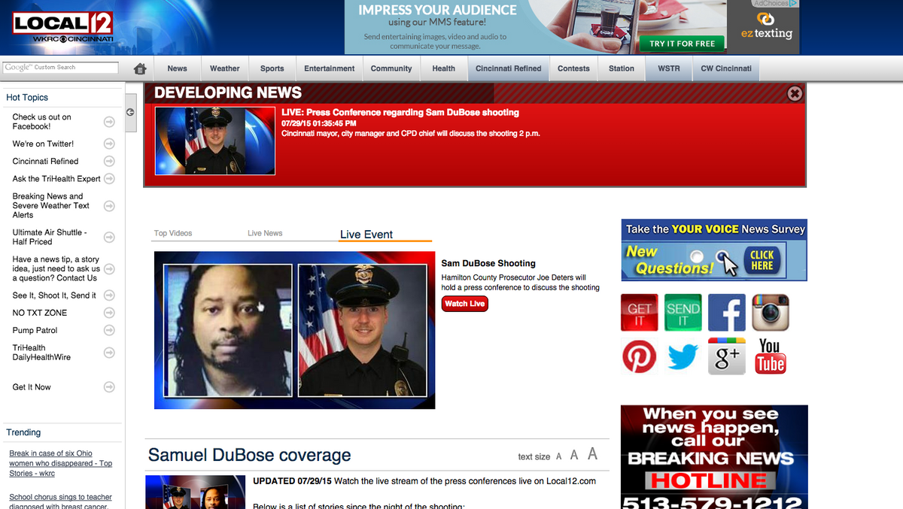Click the home icon in navigation bar
This screenshot has width=903, height=509.
coord(140,68)
